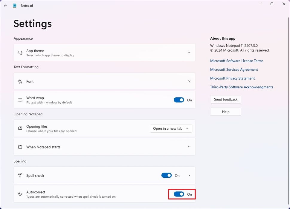This screenshot has width=290, height=209.
Task: Turn off Spell check
Action: point(167,175)
